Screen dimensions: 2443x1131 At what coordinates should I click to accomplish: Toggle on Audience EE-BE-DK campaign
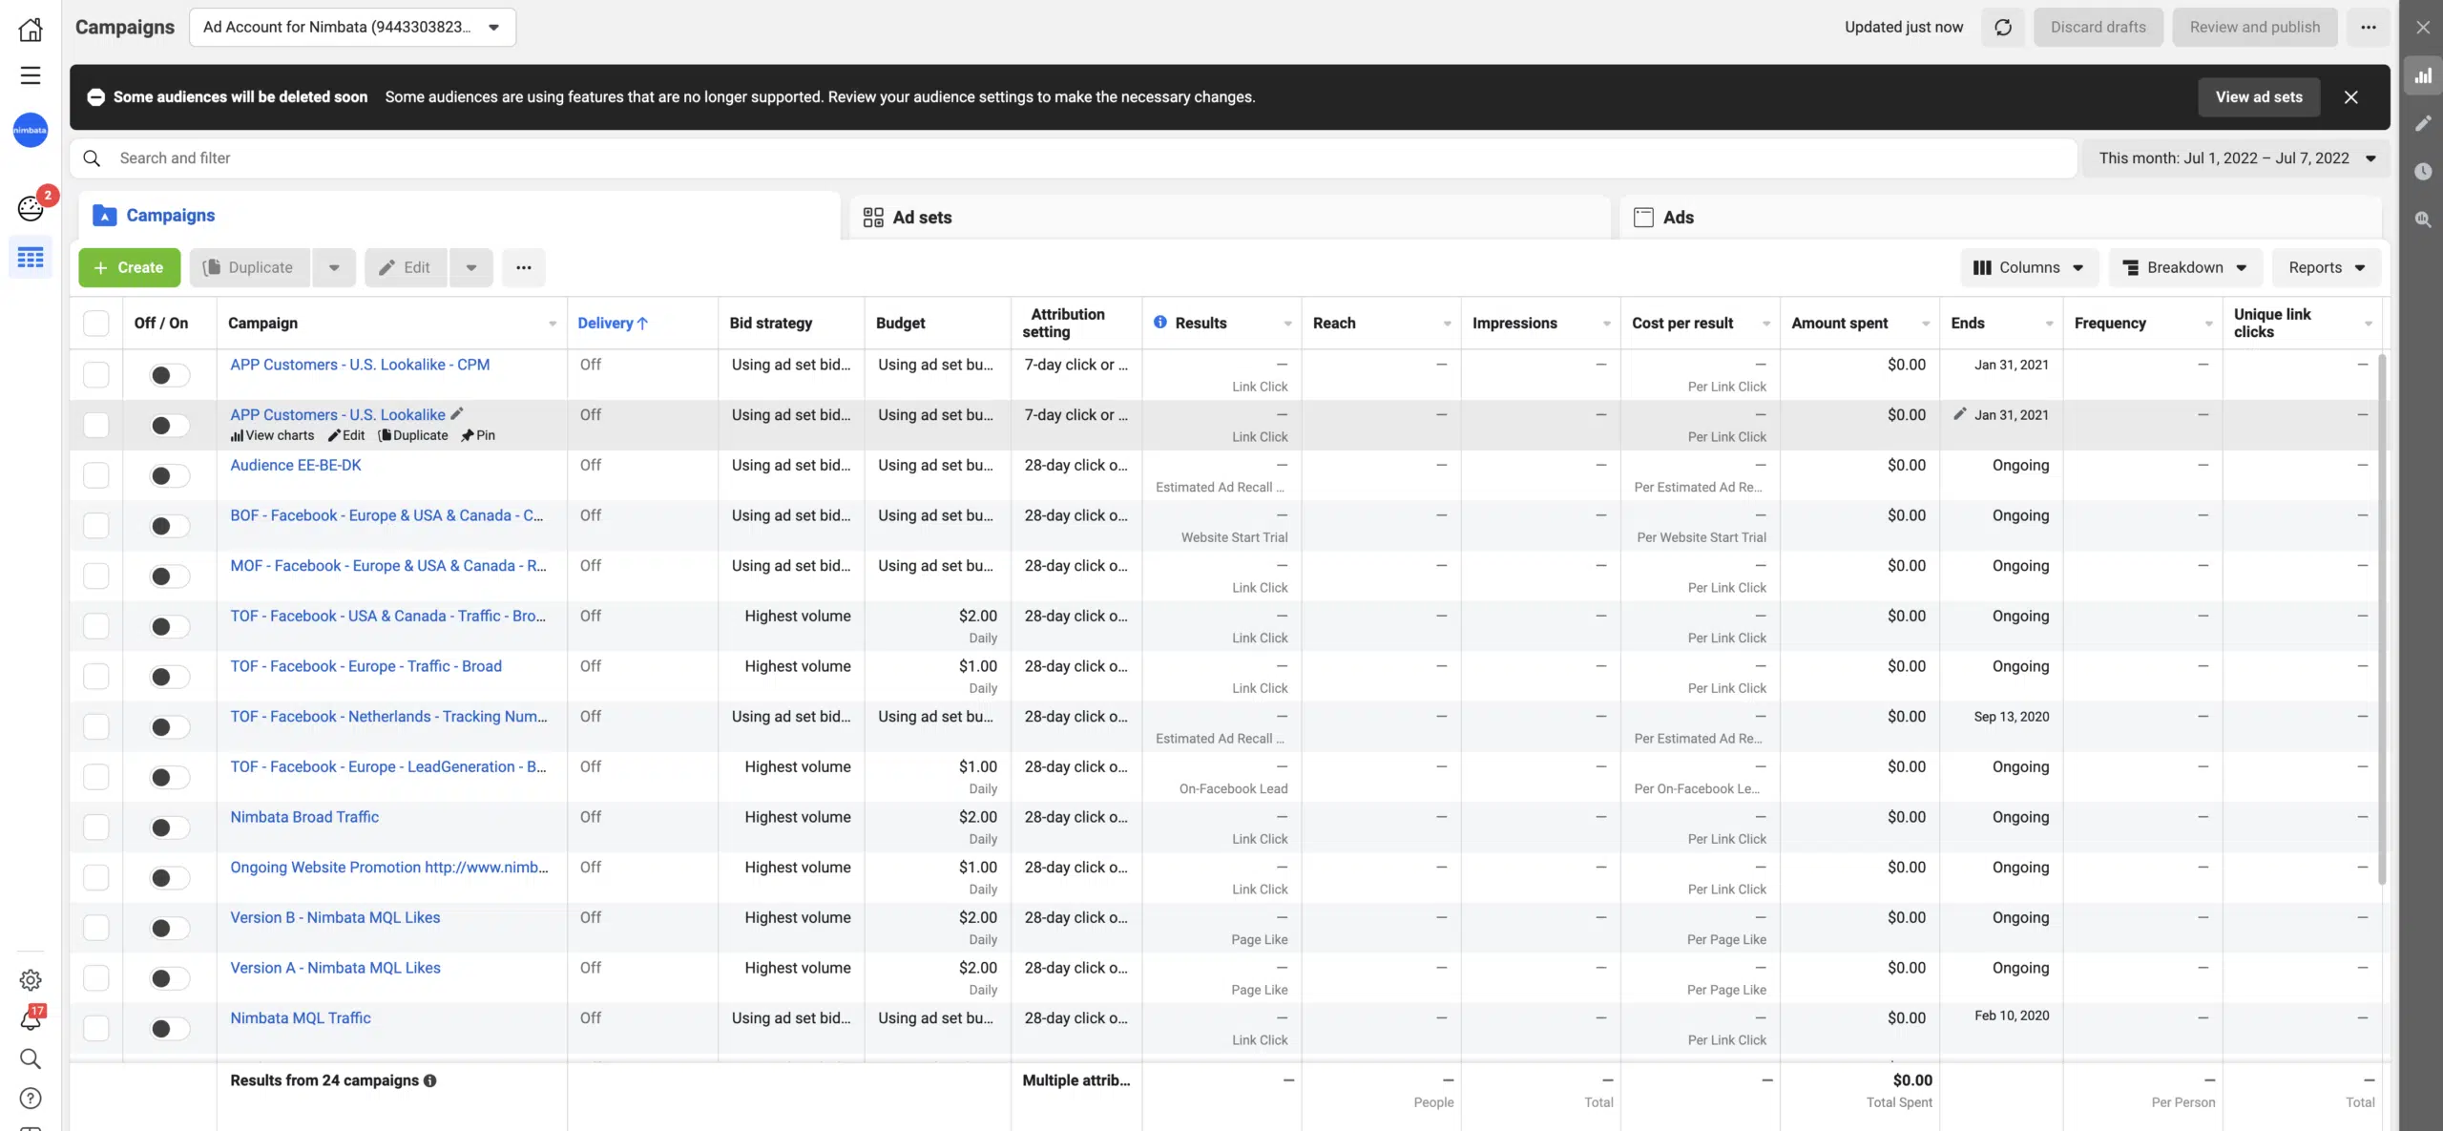[x=170, y=475]
